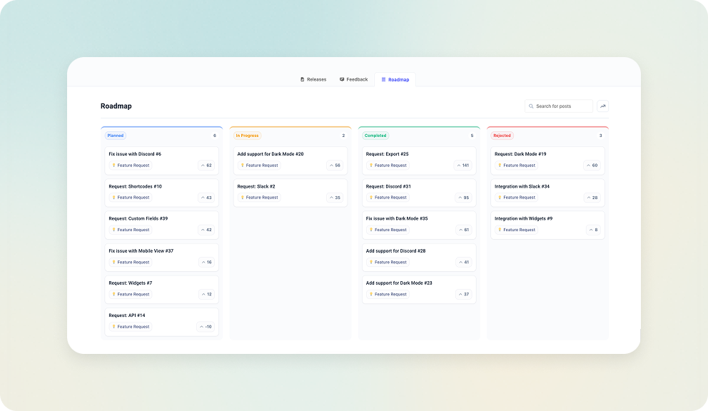This screenshot has width=708, height=411.
Task: Click the document icon on the Releases tab
Action: [303, 79]
